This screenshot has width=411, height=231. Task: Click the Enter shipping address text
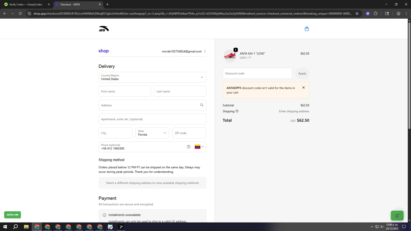click(x=294, y=111)
